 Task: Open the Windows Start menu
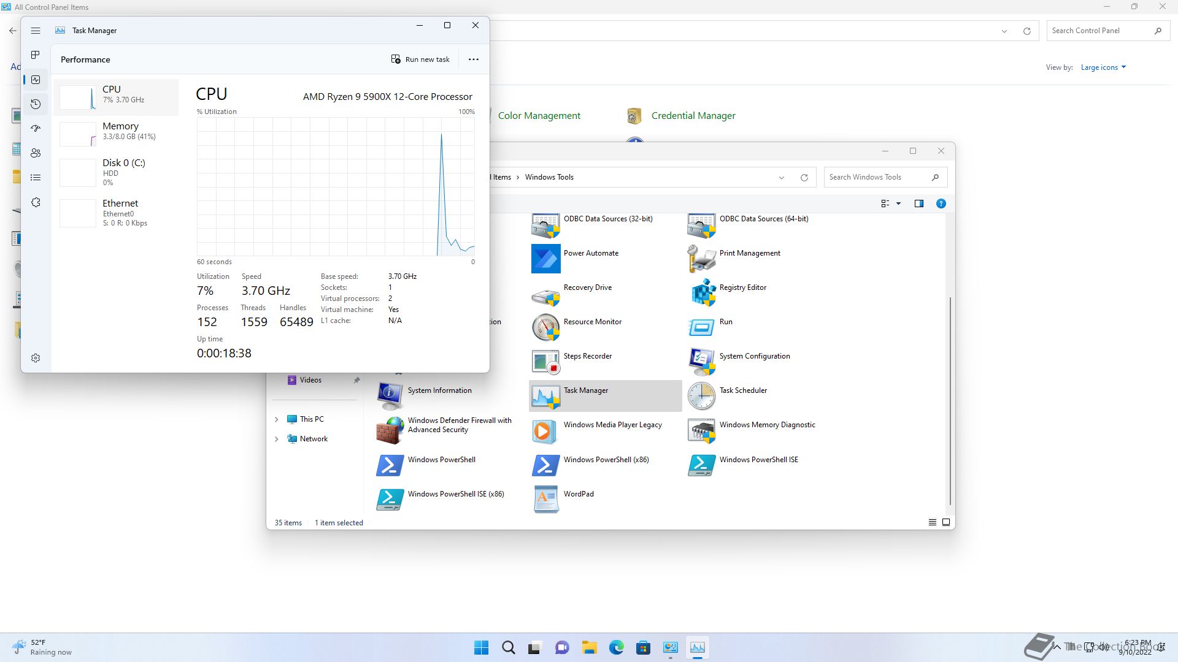pos(482,647)
